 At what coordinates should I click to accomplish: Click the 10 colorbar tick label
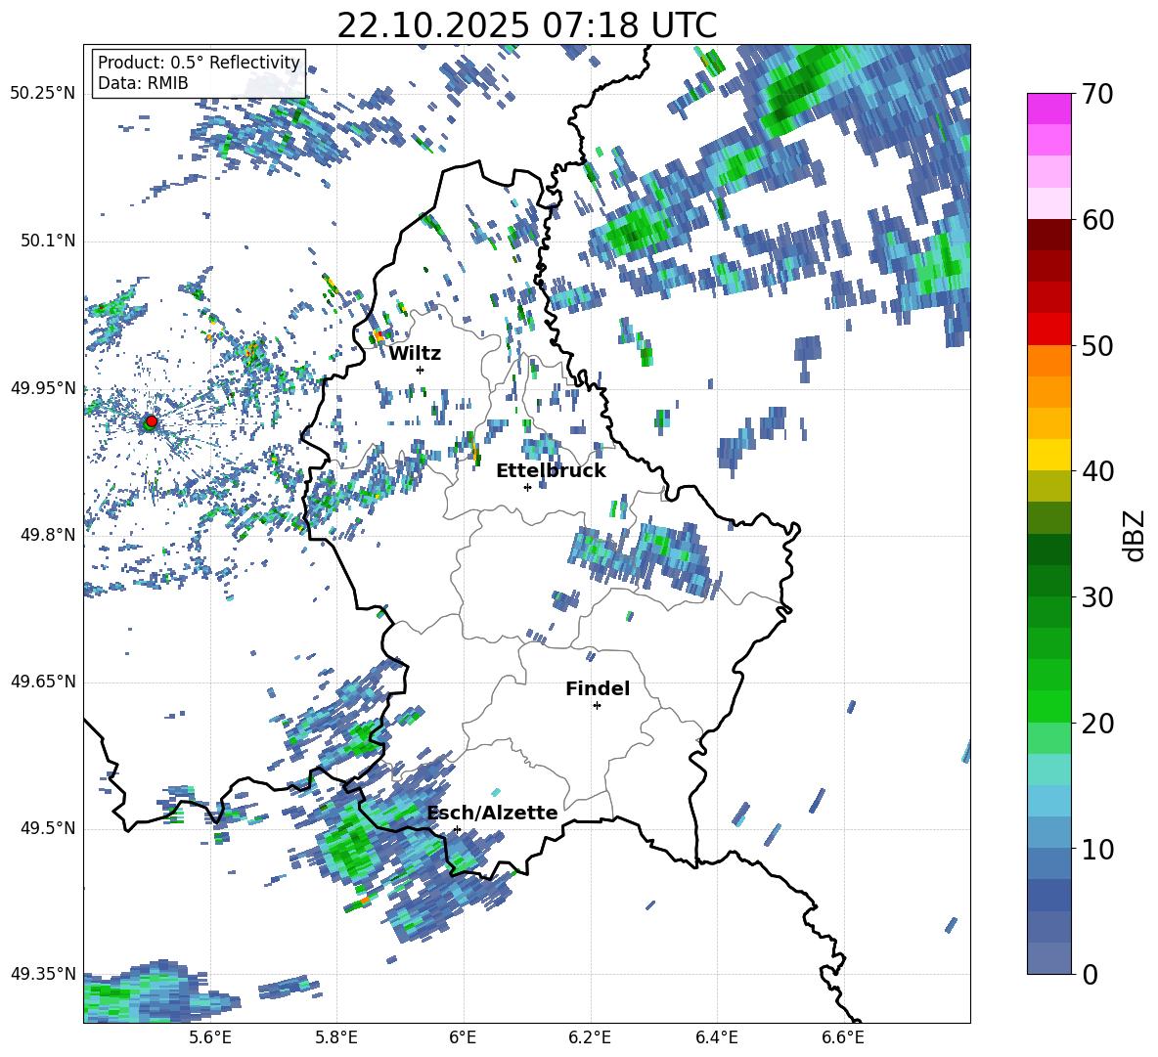[x=1097, y=849]
